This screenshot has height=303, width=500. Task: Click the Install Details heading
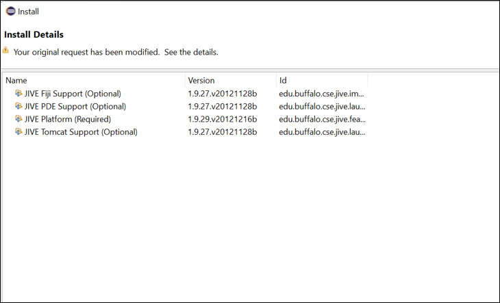coord(34,34)
